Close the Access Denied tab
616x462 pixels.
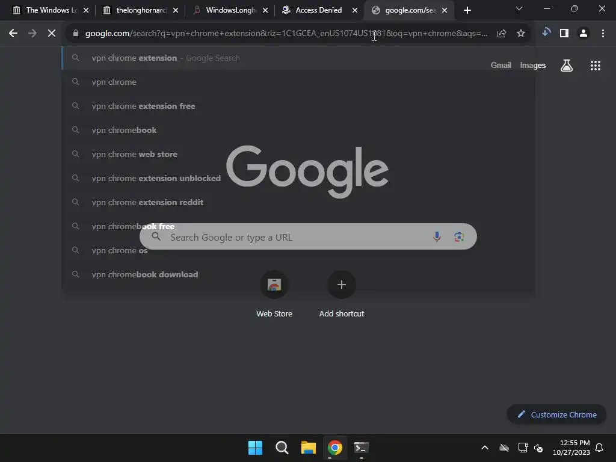coord(355,10)
